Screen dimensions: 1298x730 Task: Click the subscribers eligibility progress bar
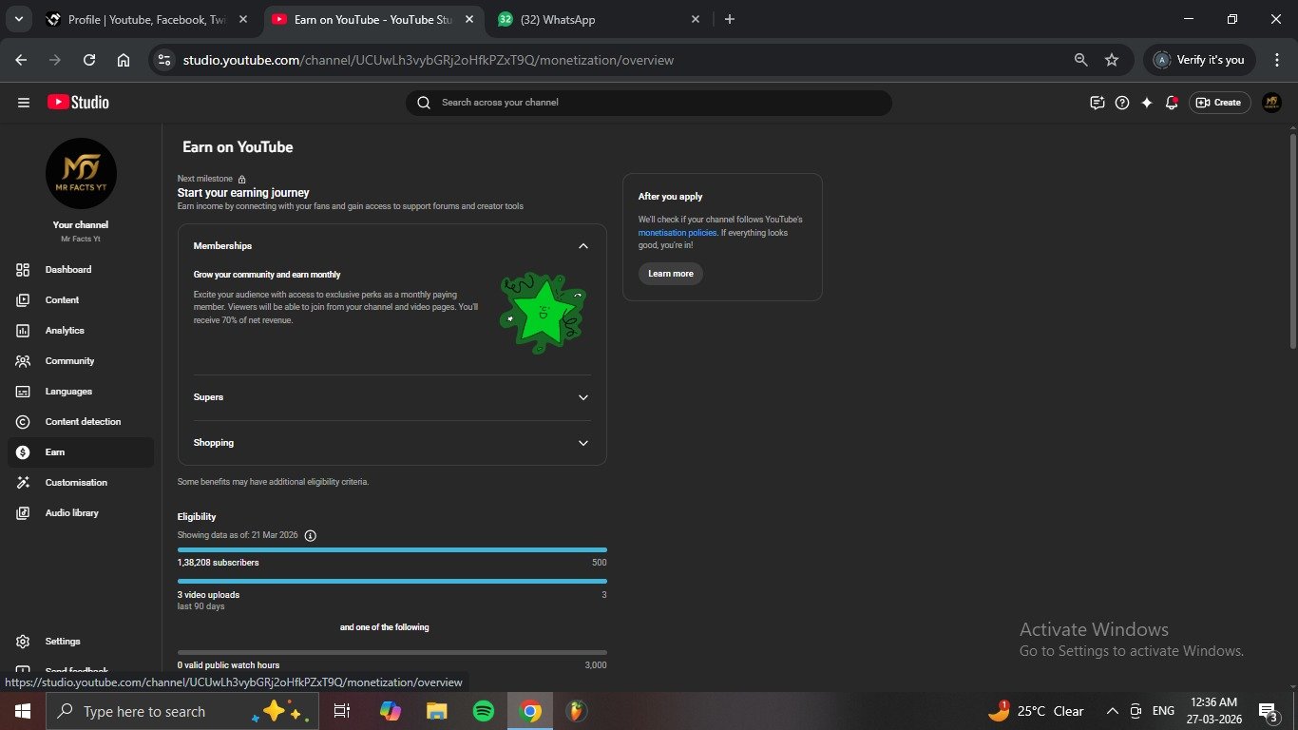click(x=391, y=549)
